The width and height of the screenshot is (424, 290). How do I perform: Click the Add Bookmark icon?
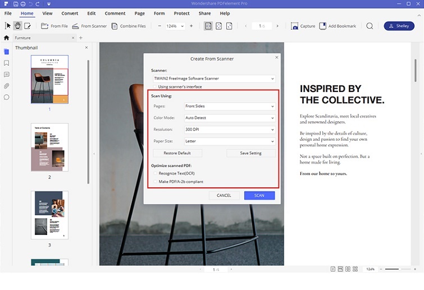click(323, 26)
